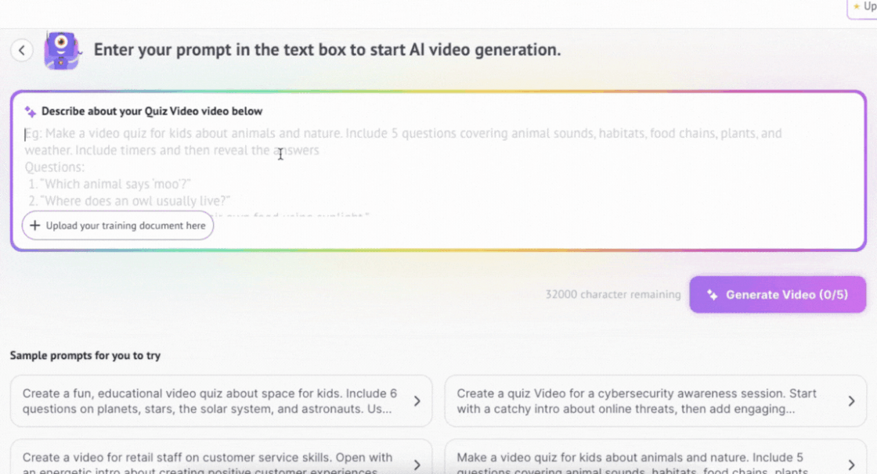Click the Describe about your Quiz Video label
The width and height of the screenshot is (877, 474).
(152, 112)
